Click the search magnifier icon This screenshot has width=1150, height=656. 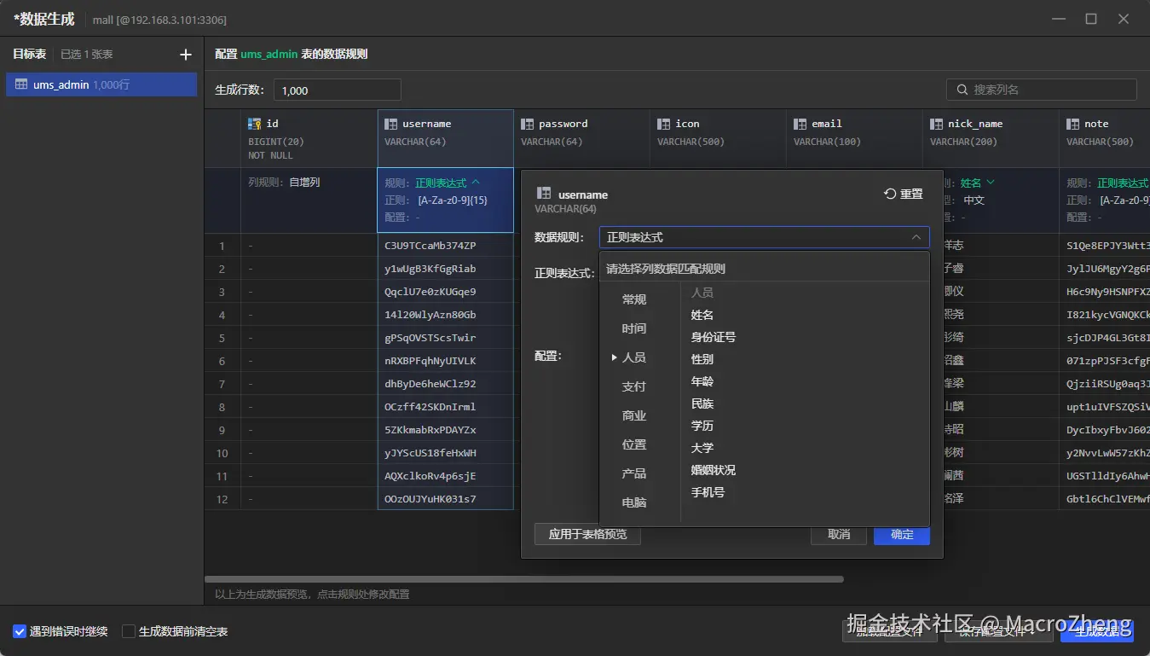coord(962,90)
